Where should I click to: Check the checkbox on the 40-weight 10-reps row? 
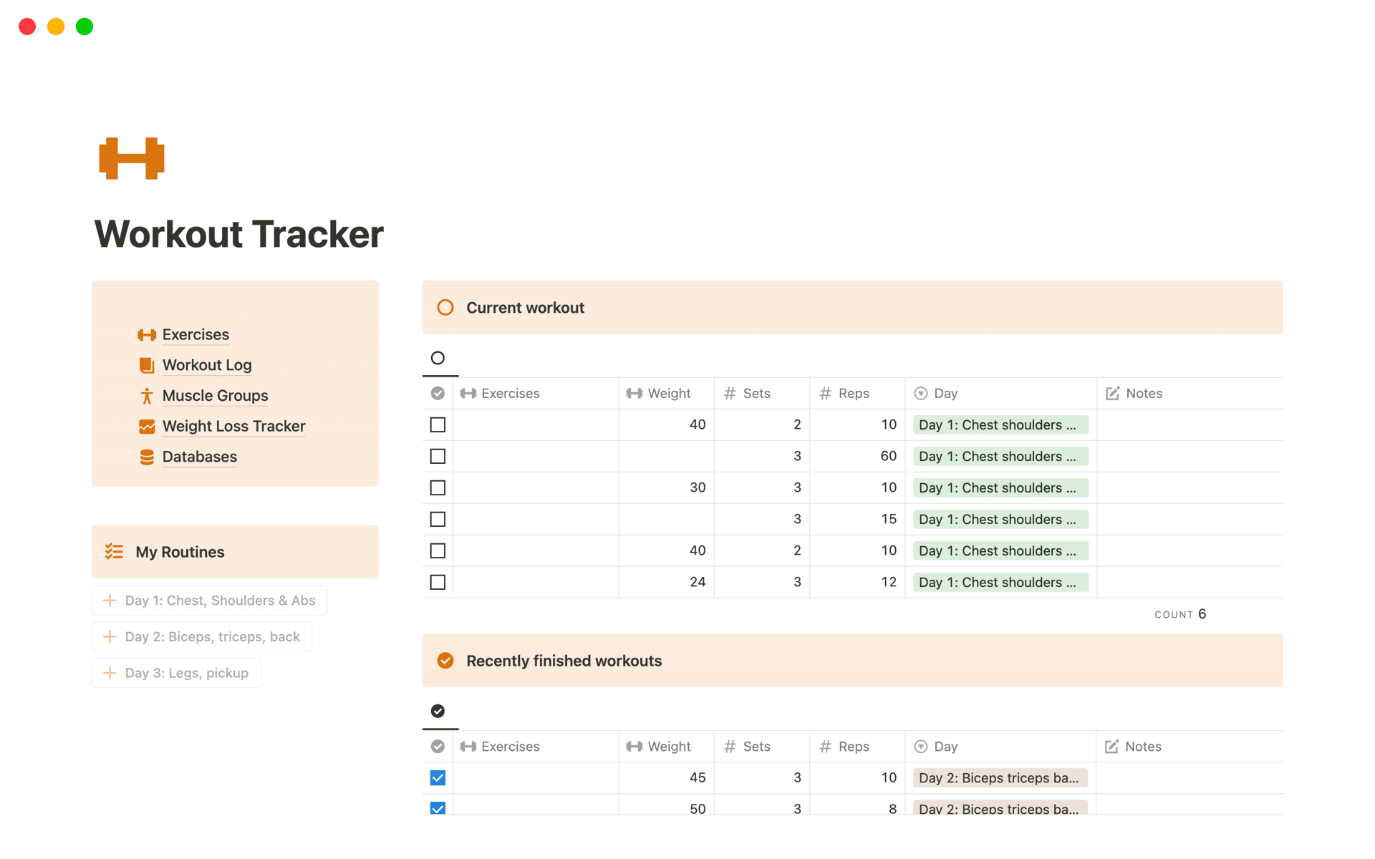coord(438,424)
